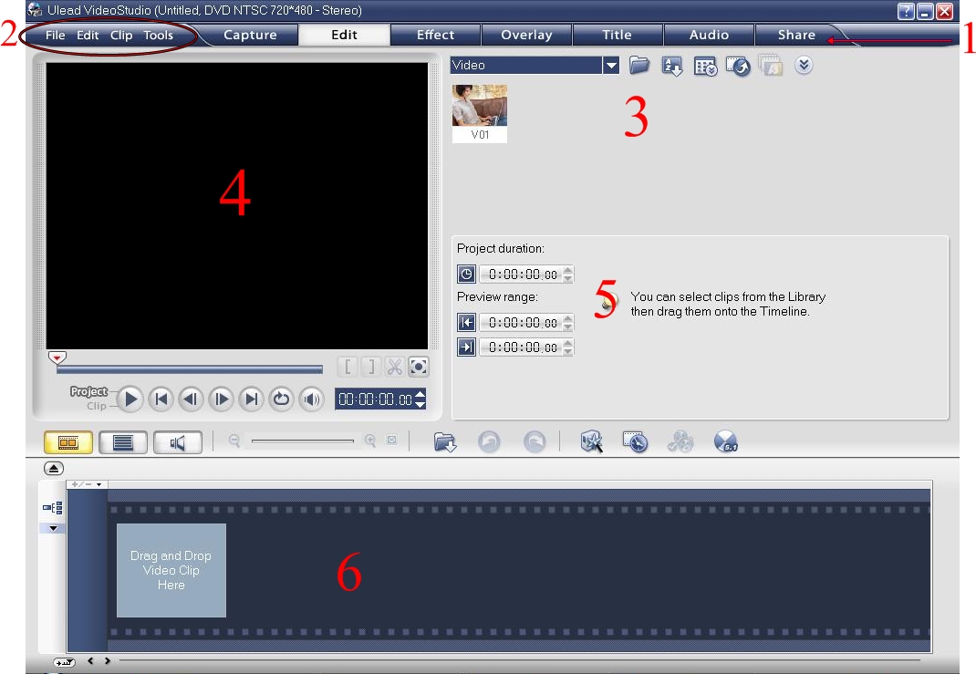
Task: Sort library clips by name
Action: coord(672,66)
